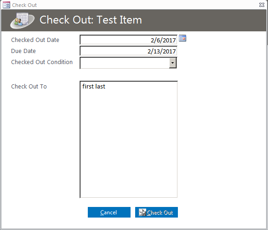Image resolution: width=268 pixels, height=230 pixels.
Task: Click the 'Checked Out Condition' label
Action: point(42,62)
